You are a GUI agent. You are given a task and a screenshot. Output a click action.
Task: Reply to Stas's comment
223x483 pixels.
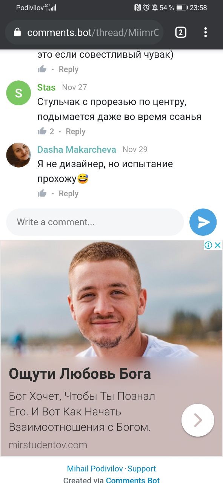coord(75,131)
